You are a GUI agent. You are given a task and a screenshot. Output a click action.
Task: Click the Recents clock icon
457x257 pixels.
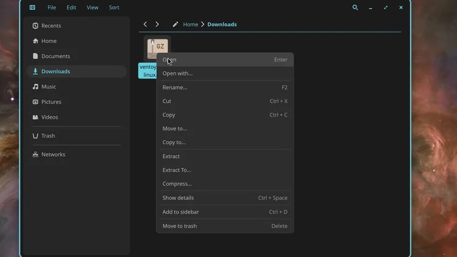pos(35,26)
